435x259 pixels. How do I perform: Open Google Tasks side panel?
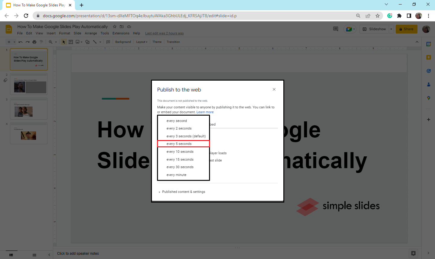pos(428,71)
